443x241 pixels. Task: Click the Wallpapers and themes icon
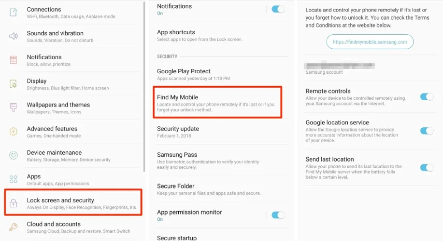[x=13, y=107]
